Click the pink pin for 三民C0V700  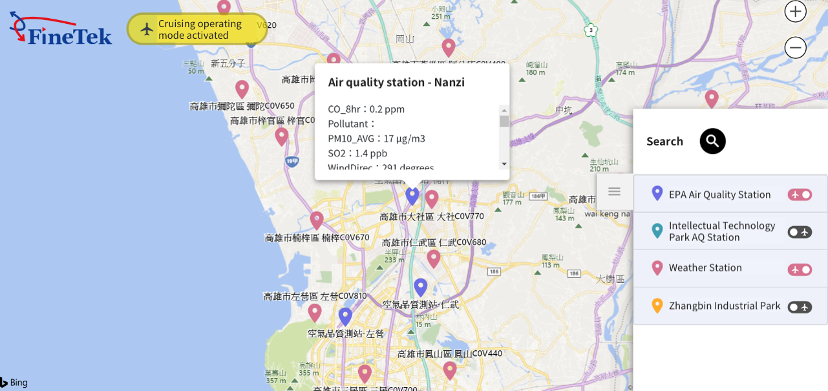(365, 374)
